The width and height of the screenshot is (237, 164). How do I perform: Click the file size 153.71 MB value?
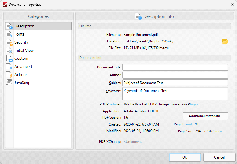[x=146, y=48]
